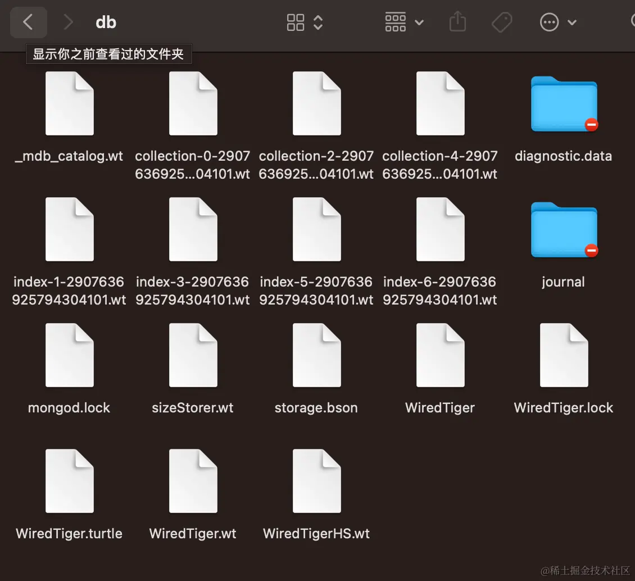The width and height of the screenshot is (635, 581).
Task: Open the diagnostic.data folder
Action: [564, 105]
